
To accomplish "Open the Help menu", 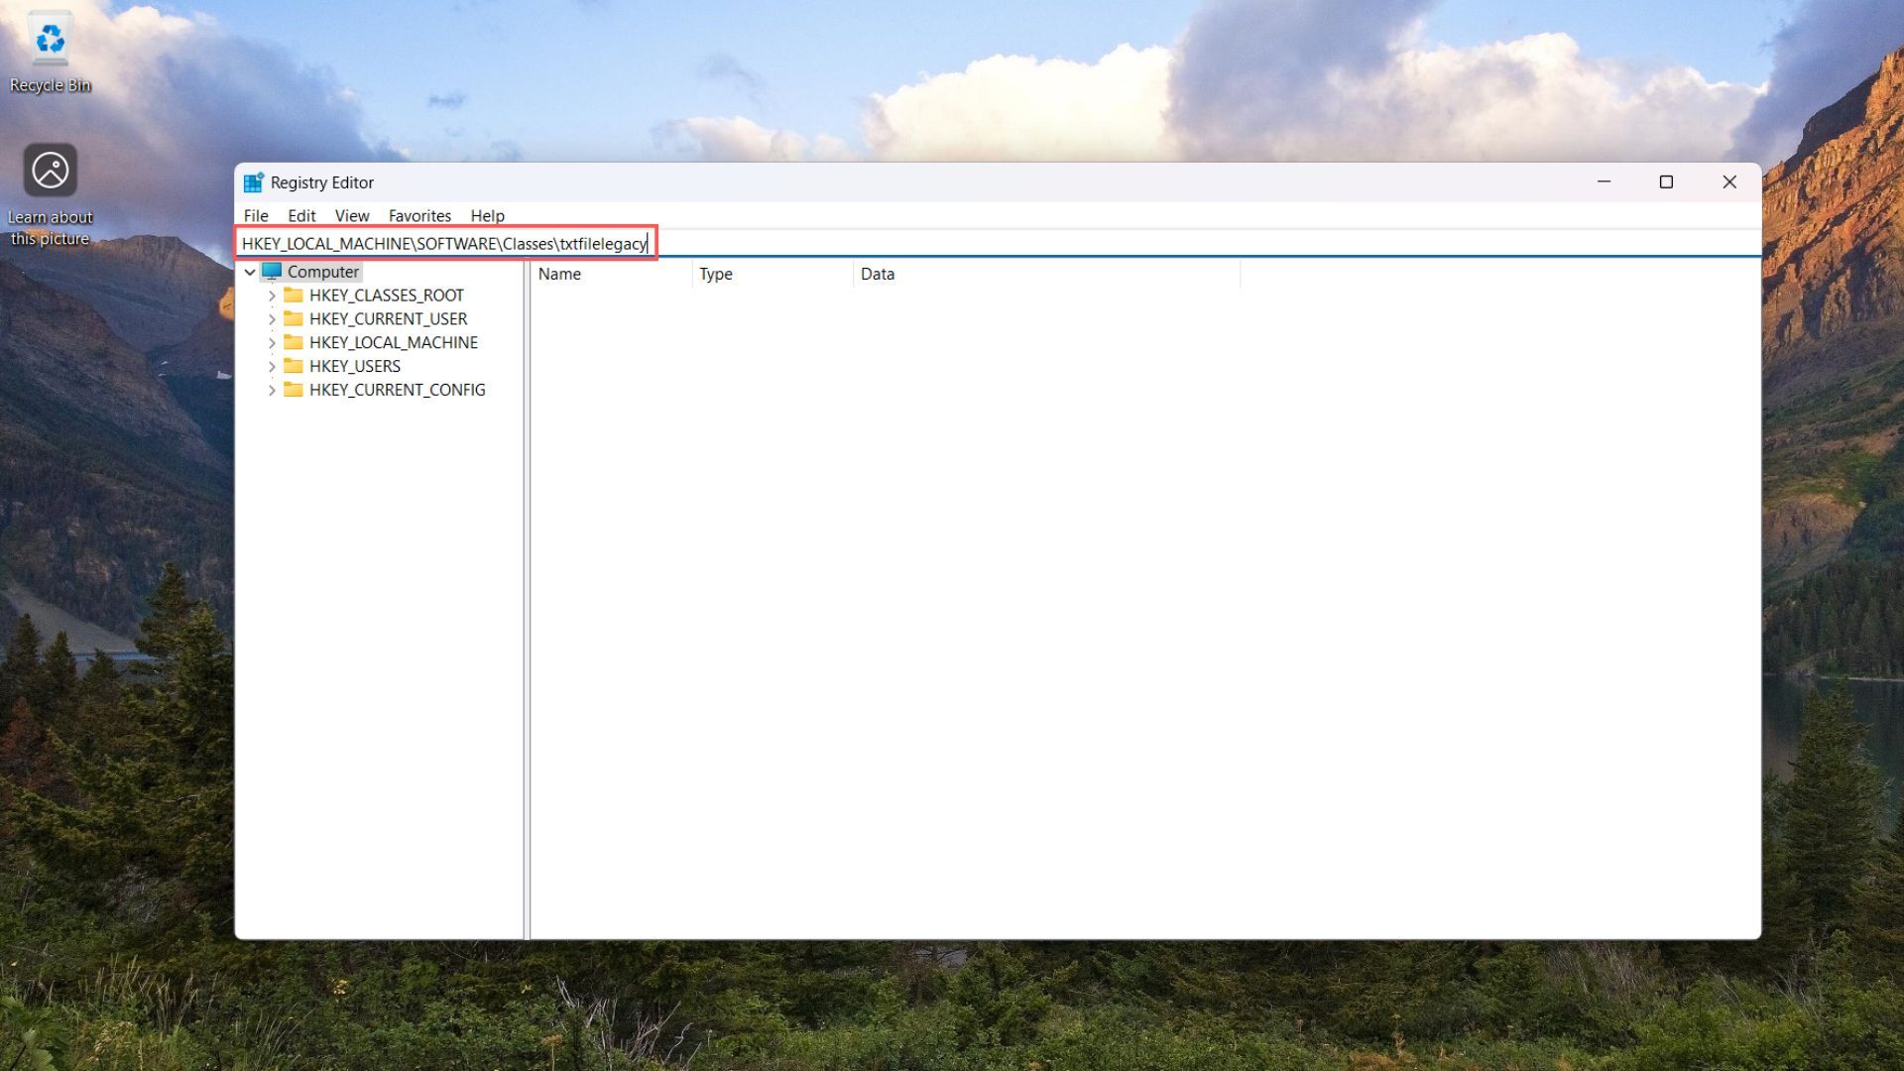I will 487,215.
